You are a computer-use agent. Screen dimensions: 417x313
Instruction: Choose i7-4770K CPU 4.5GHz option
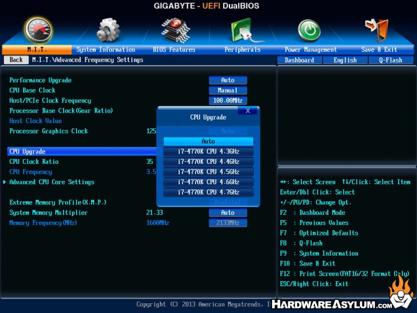click(x=208, y=172)
